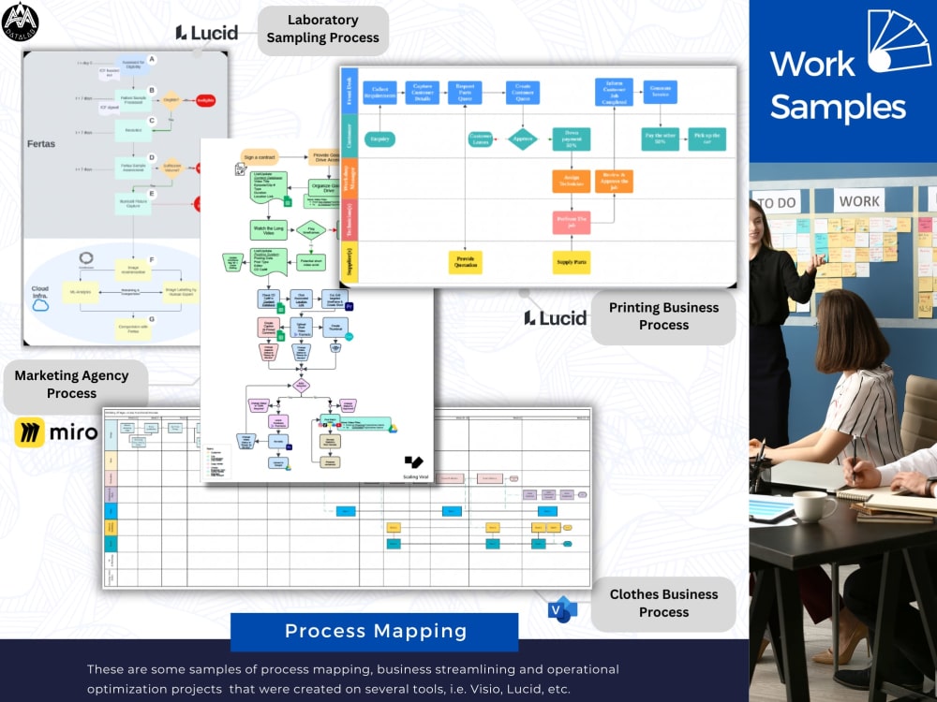This screenshot has width=937, height=702.
Task: Click the letter E marker in lab diagram
Action: coord(152,194)
